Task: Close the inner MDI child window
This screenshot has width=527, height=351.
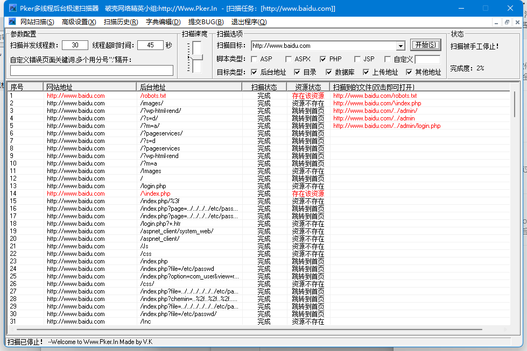Action: tap(518, 23)
